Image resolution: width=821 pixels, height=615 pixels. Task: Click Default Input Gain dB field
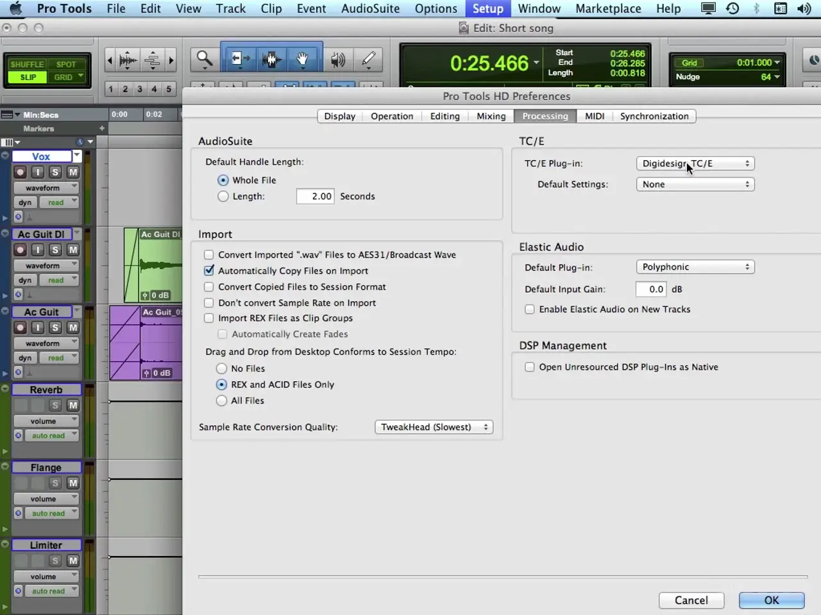coord(651,289)
